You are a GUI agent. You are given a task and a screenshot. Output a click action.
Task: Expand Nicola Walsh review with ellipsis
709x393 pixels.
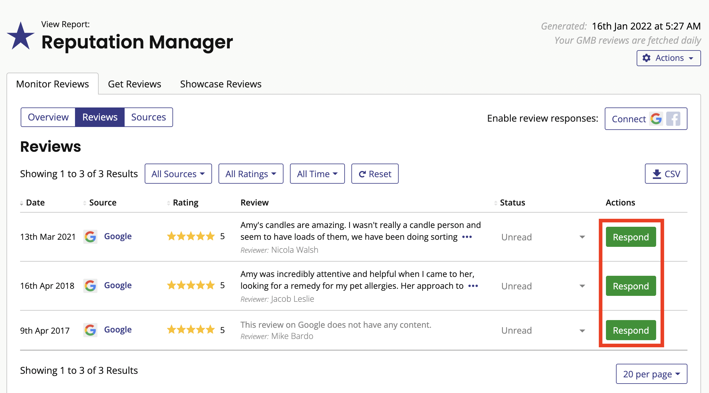point(467,237)
